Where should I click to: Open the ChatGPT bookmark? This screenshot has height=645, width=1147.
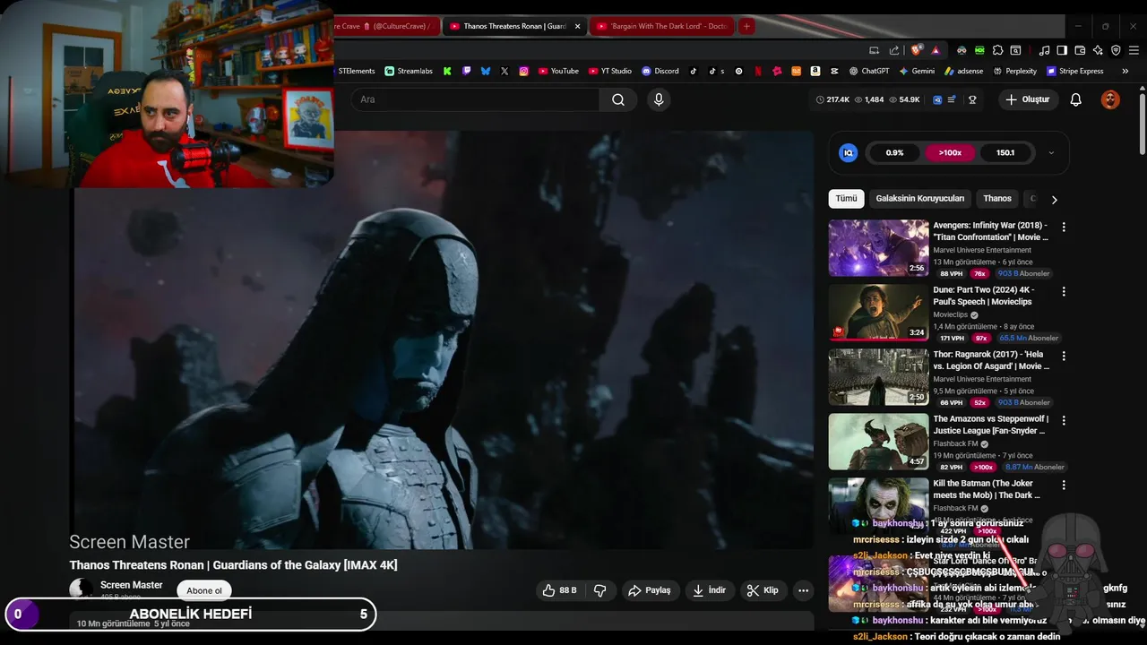tap(869, 71)
